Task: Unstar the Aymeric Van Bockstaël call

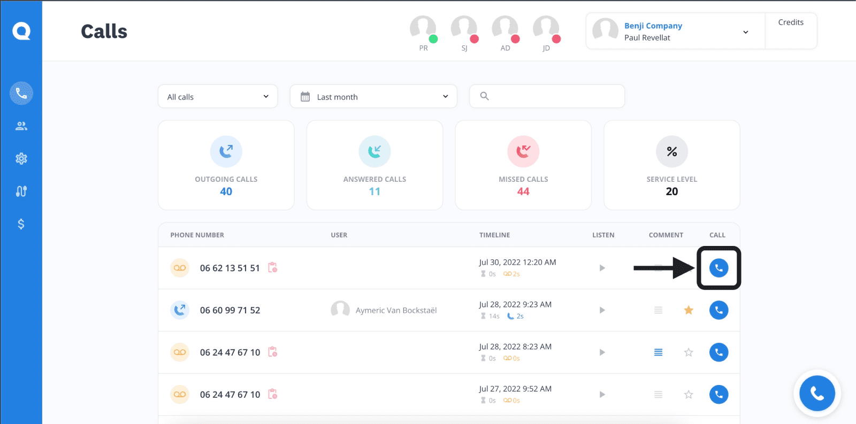Action: tap(689, 310)
